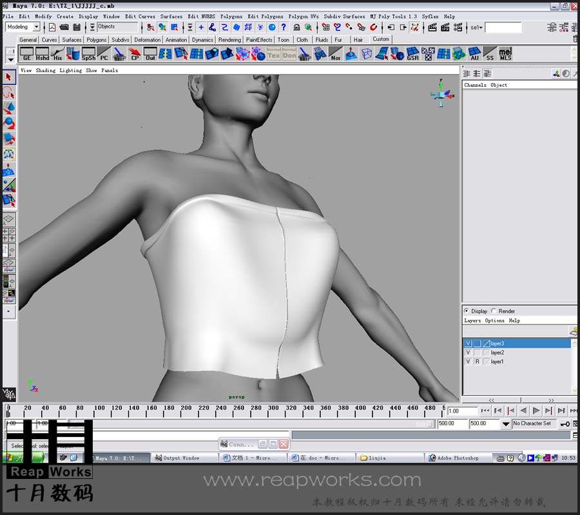Click the Render current frame clapper icon

point(432,27)
